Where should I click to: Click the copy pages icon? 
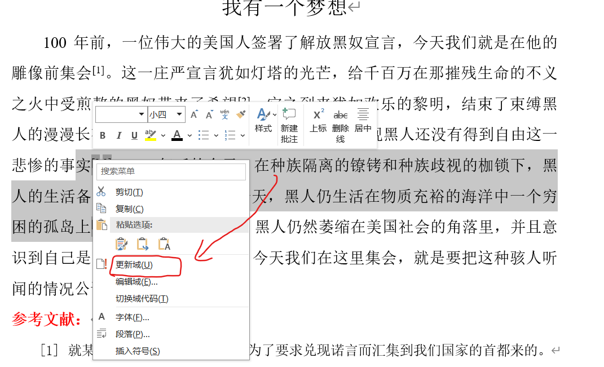tap(102, 208)
